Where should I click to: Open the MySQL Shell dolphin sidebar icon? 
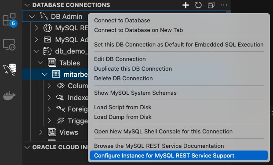click(10, 69)
